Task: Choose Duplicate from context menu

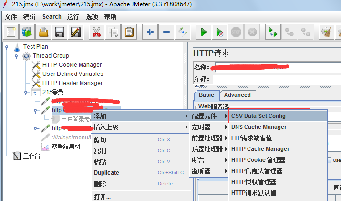Action: tap(140, 173)
